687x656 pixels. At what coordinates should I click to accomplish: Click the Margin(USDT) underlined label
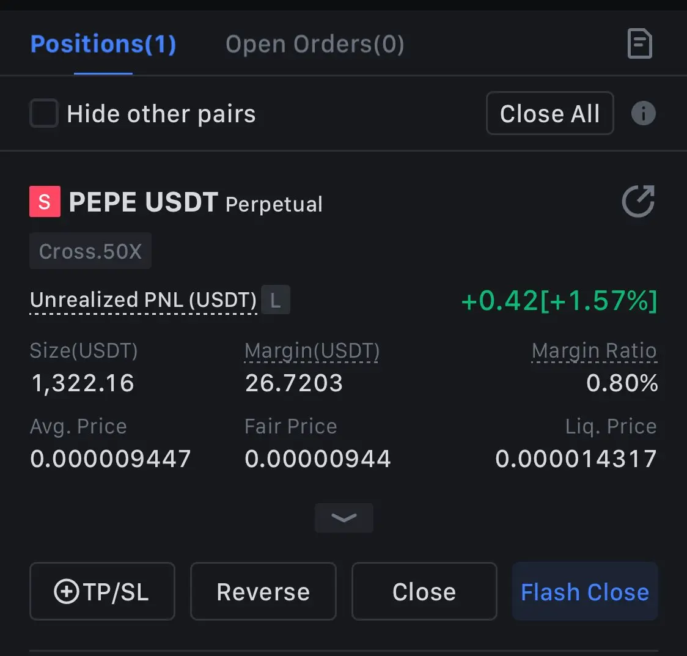pos(312,351)
